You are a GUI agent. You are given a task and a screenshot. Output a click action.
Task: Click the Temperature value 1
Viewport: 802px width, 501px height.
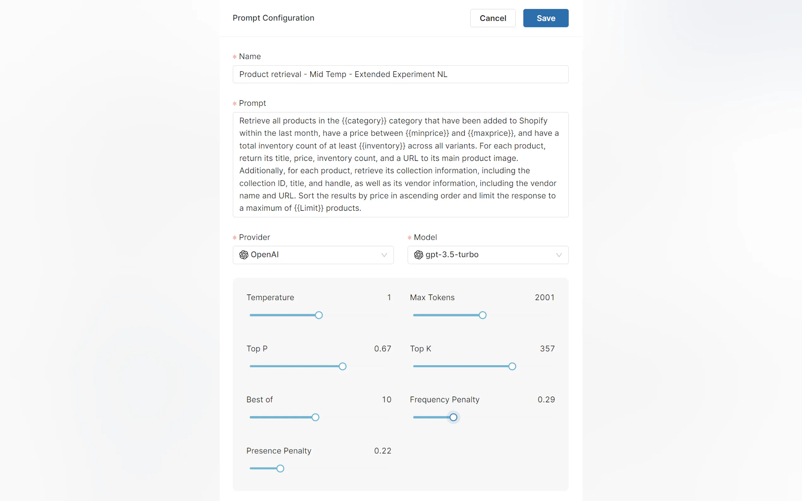(389, 297)
